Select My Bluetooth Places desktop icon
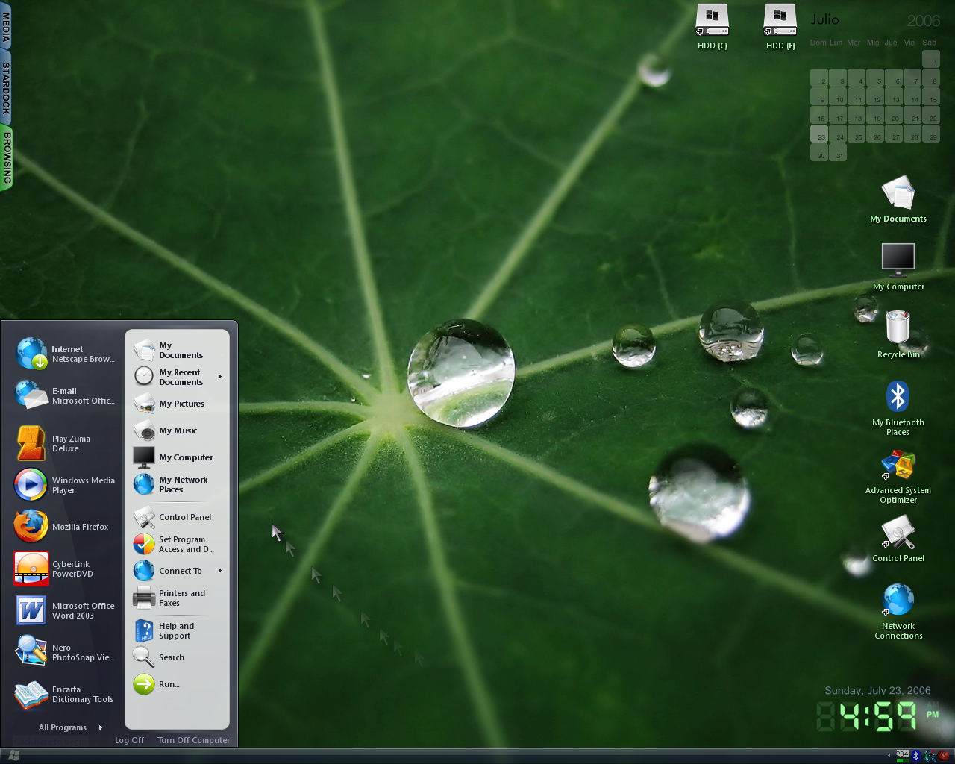This screenshot has height=764, width=955. coord(898,407)
